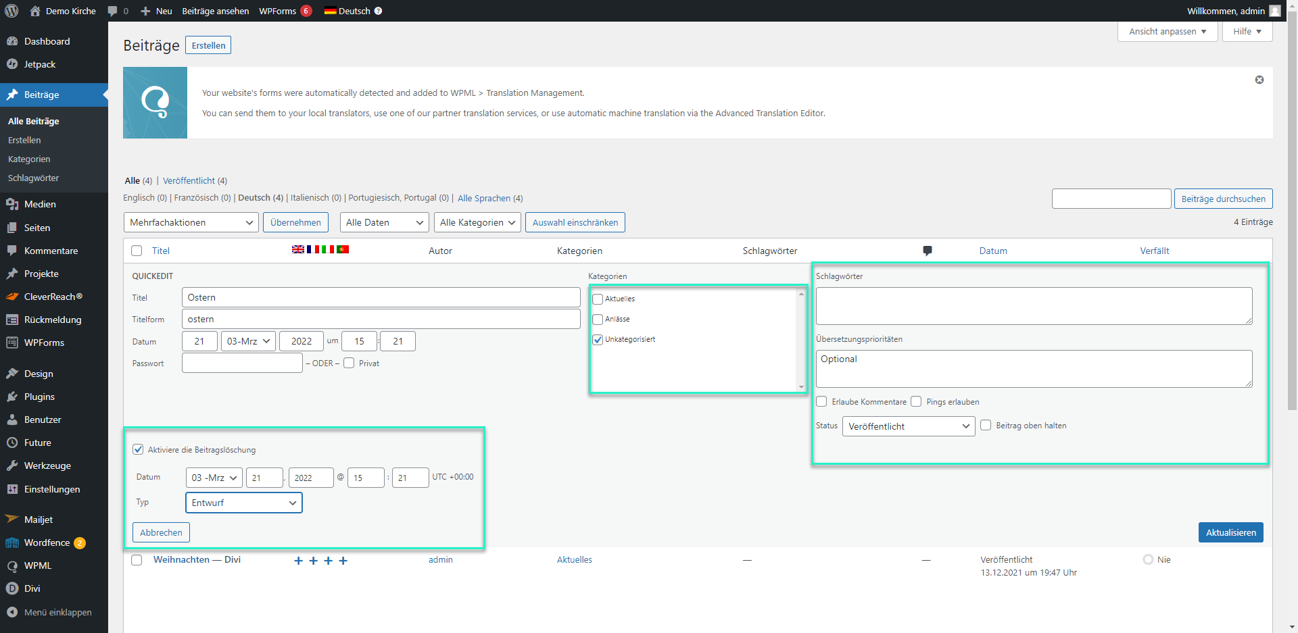This screenshot has height=633, width=1298.
Task: Click into the Schlagwörter text area
Action: [x=1033, y=305]
